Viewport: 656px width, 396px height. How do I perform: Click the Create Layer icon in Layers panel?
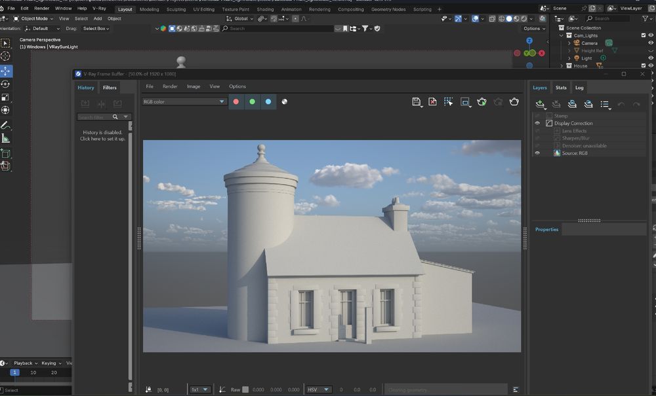pos(540,104)
